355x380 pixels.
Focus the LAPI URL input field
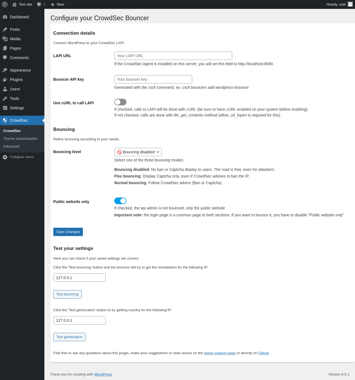click(x=173, y=56)
